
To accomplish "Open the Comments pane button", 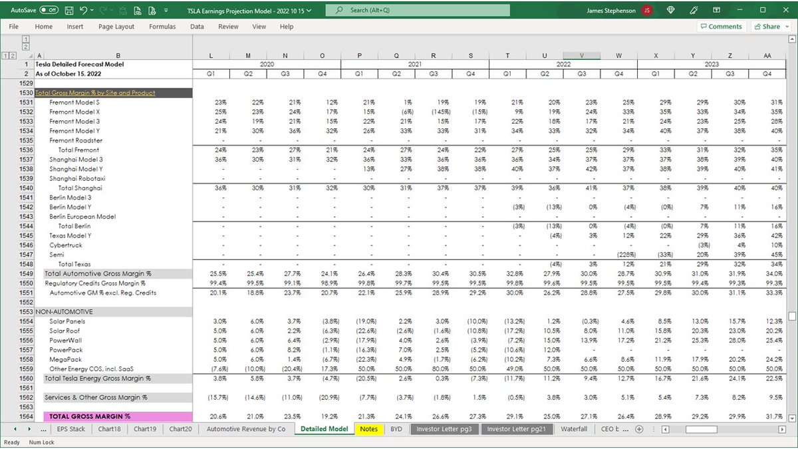I will (722, 27).
